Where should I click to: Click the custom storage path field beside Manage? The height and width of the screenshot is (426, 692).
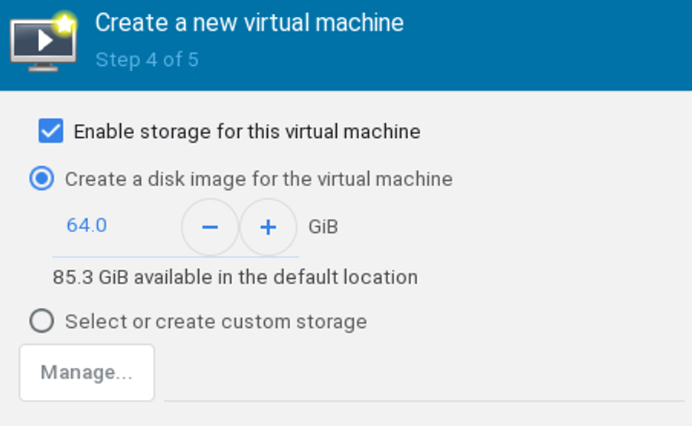click(424, 374)
